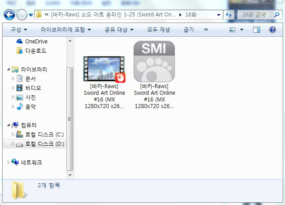Expand 로컬 디스크 (D:) node
The image size is (285, 205).
(13, 143)
